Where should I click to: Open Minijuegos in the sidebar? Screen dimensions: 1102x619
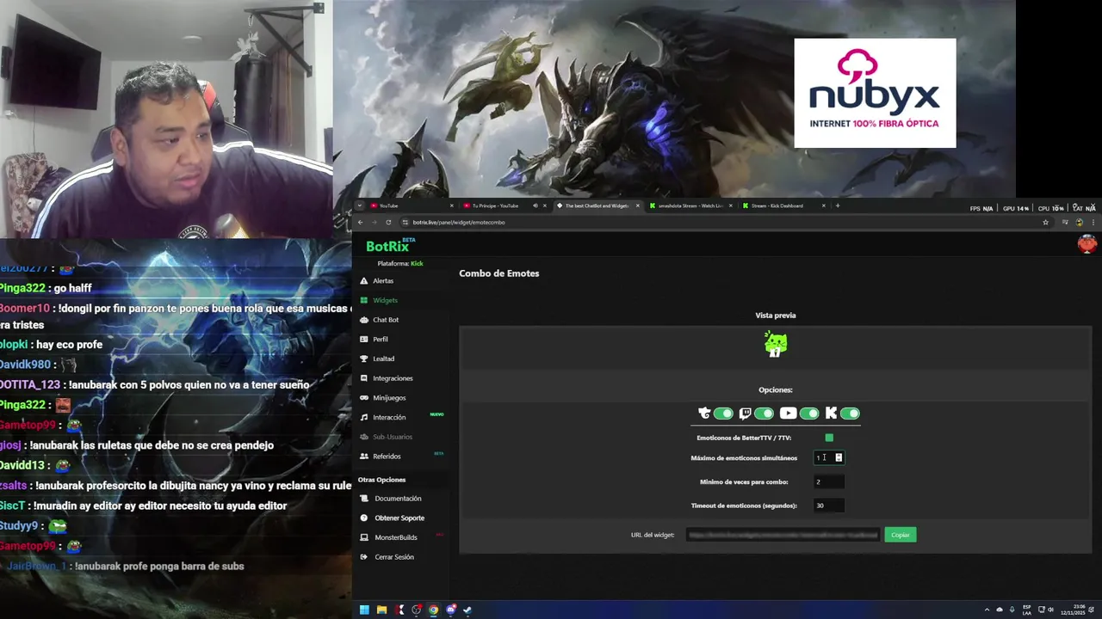click(389, 398)
